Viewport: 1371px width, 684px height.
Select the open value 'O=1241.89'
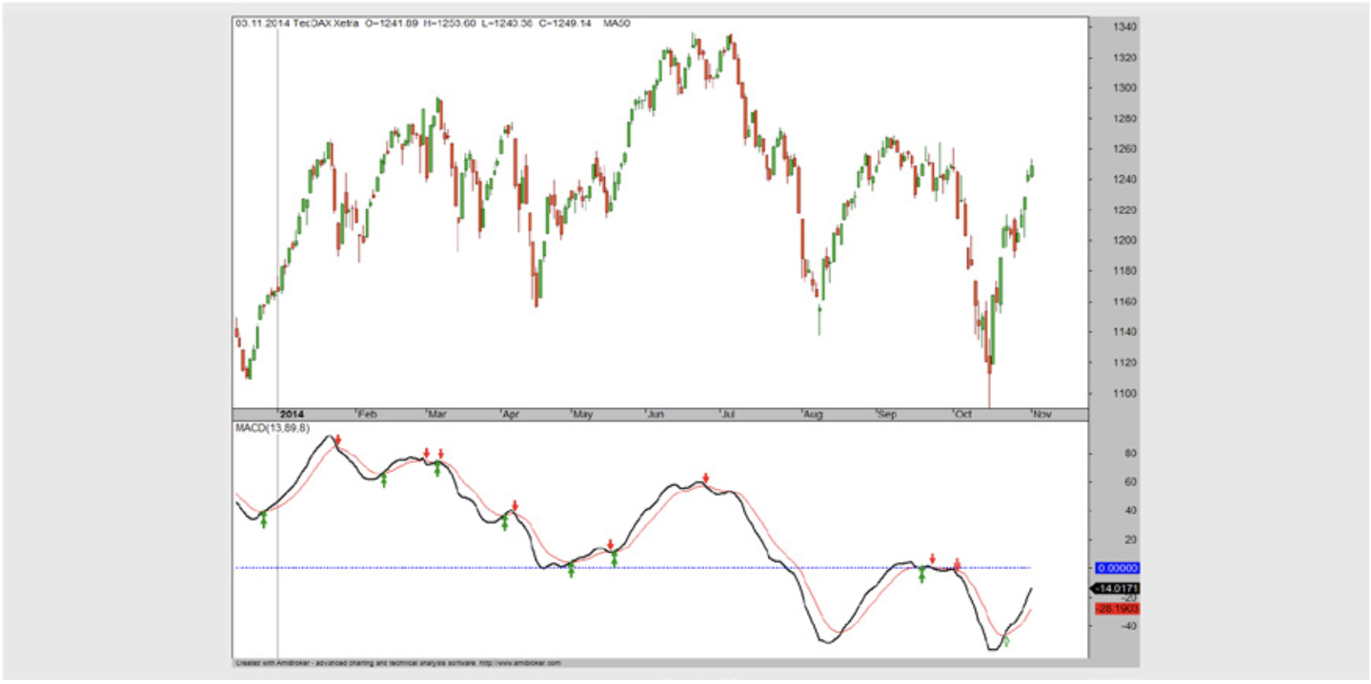pos(392,24)
